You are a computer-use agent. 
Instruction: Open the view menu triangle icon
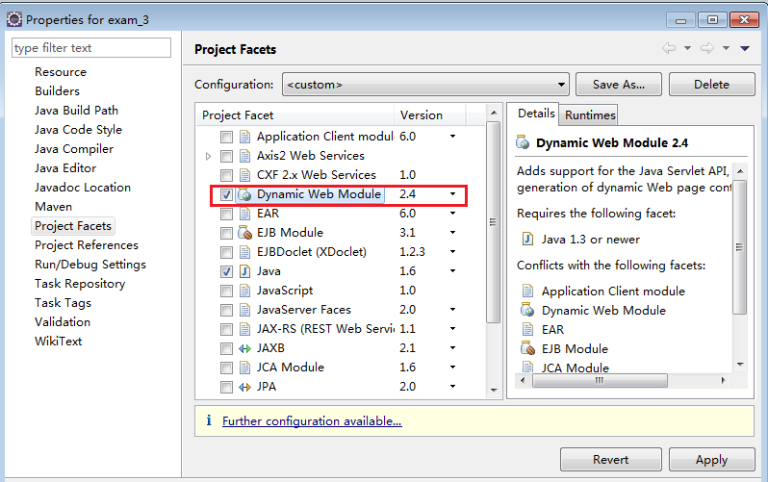click(745, 49)
